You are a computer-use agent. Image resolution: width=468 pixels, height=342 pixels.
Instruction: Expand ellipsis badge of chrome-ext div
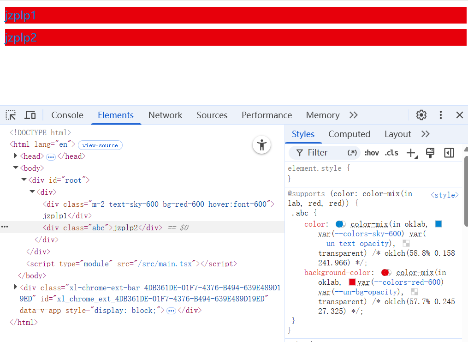[171, 311]
